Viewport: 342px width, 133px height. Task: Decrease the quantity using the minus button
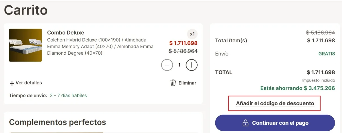167,65
